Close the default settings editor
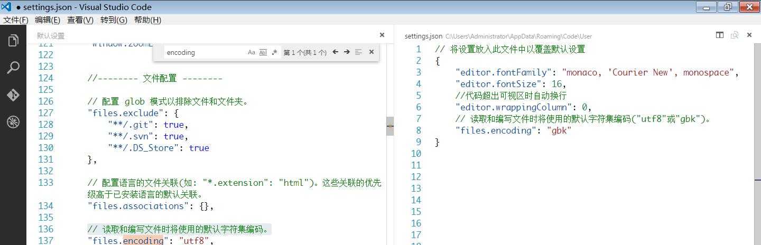This screenshot has height=245, width=761. (382, 35)
